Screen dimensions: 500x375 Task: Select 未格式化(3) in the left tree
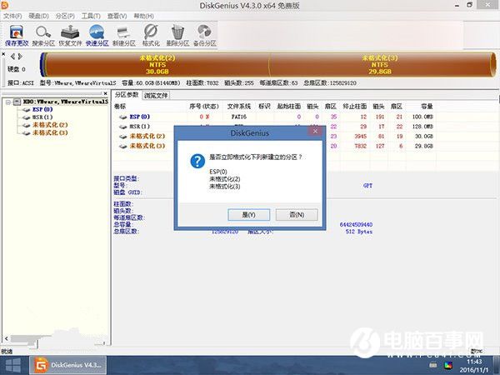pos(50,132)
